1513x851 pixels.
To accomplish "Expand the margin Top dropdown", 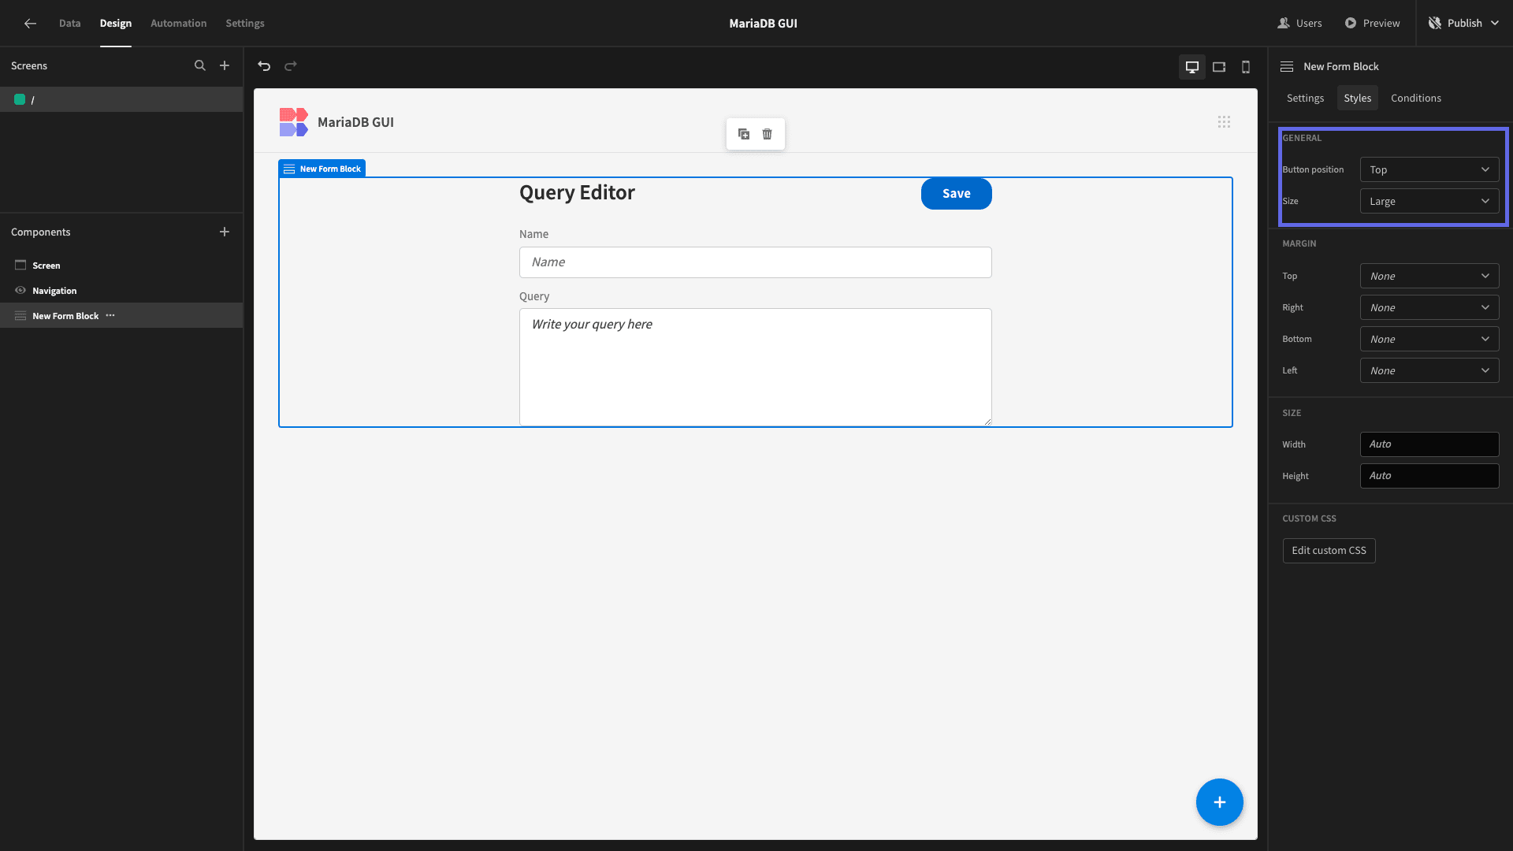I will tap(1429, 276).
